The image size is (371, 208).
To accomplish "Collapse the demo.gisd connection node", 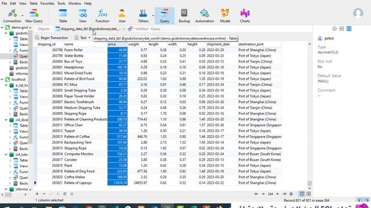I will point(2,27).
